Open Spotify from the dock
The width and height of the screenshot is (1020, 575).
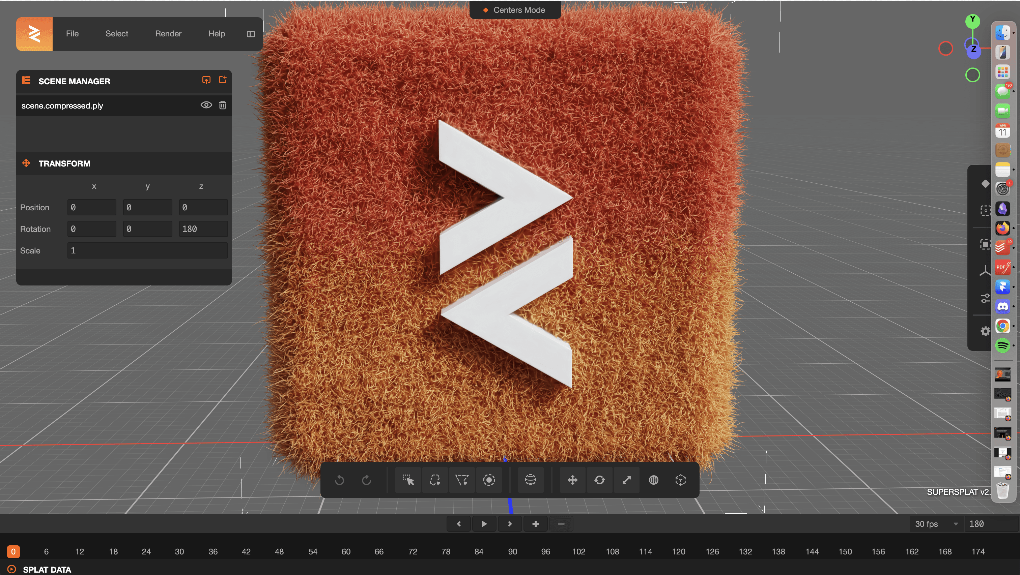pyautogui.click(x=1002, y=346)
